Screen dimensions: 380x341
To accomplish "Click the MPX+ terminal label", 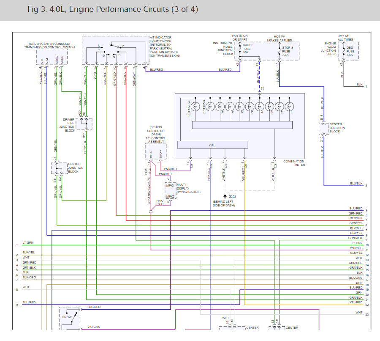I will (x=161, y=154).
